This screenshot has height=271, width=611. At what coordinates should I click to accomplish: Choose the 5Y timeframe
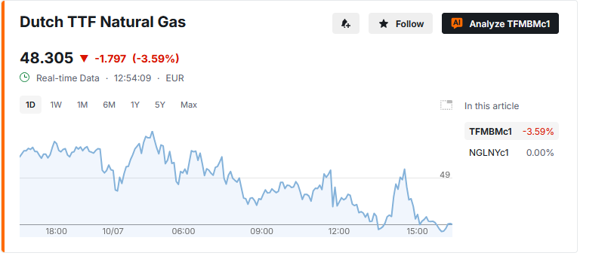(x=160, y=105)
